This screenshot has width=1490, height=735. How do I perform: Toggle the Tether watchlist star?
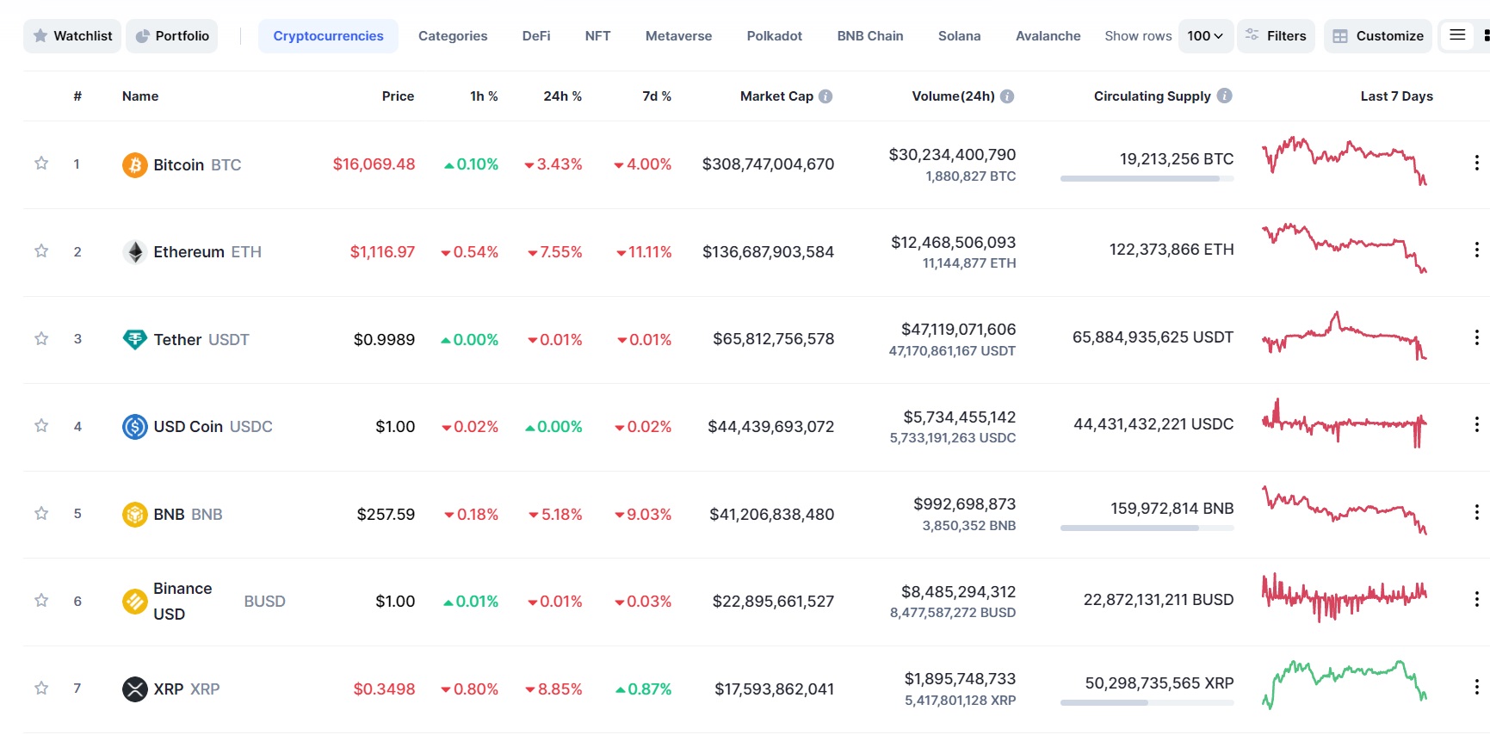[x=41, y=339]
